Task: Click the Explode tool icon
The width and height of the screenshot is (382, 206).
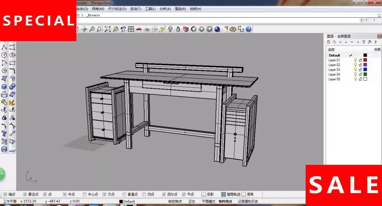Action: coord(12,102)
